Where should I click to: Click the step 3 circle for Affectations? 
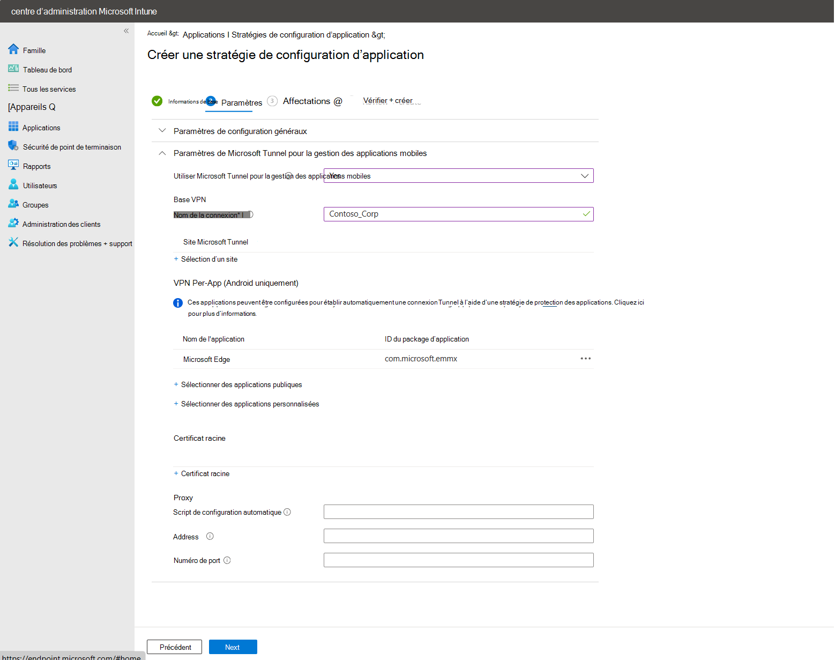[x=272, y=101]
